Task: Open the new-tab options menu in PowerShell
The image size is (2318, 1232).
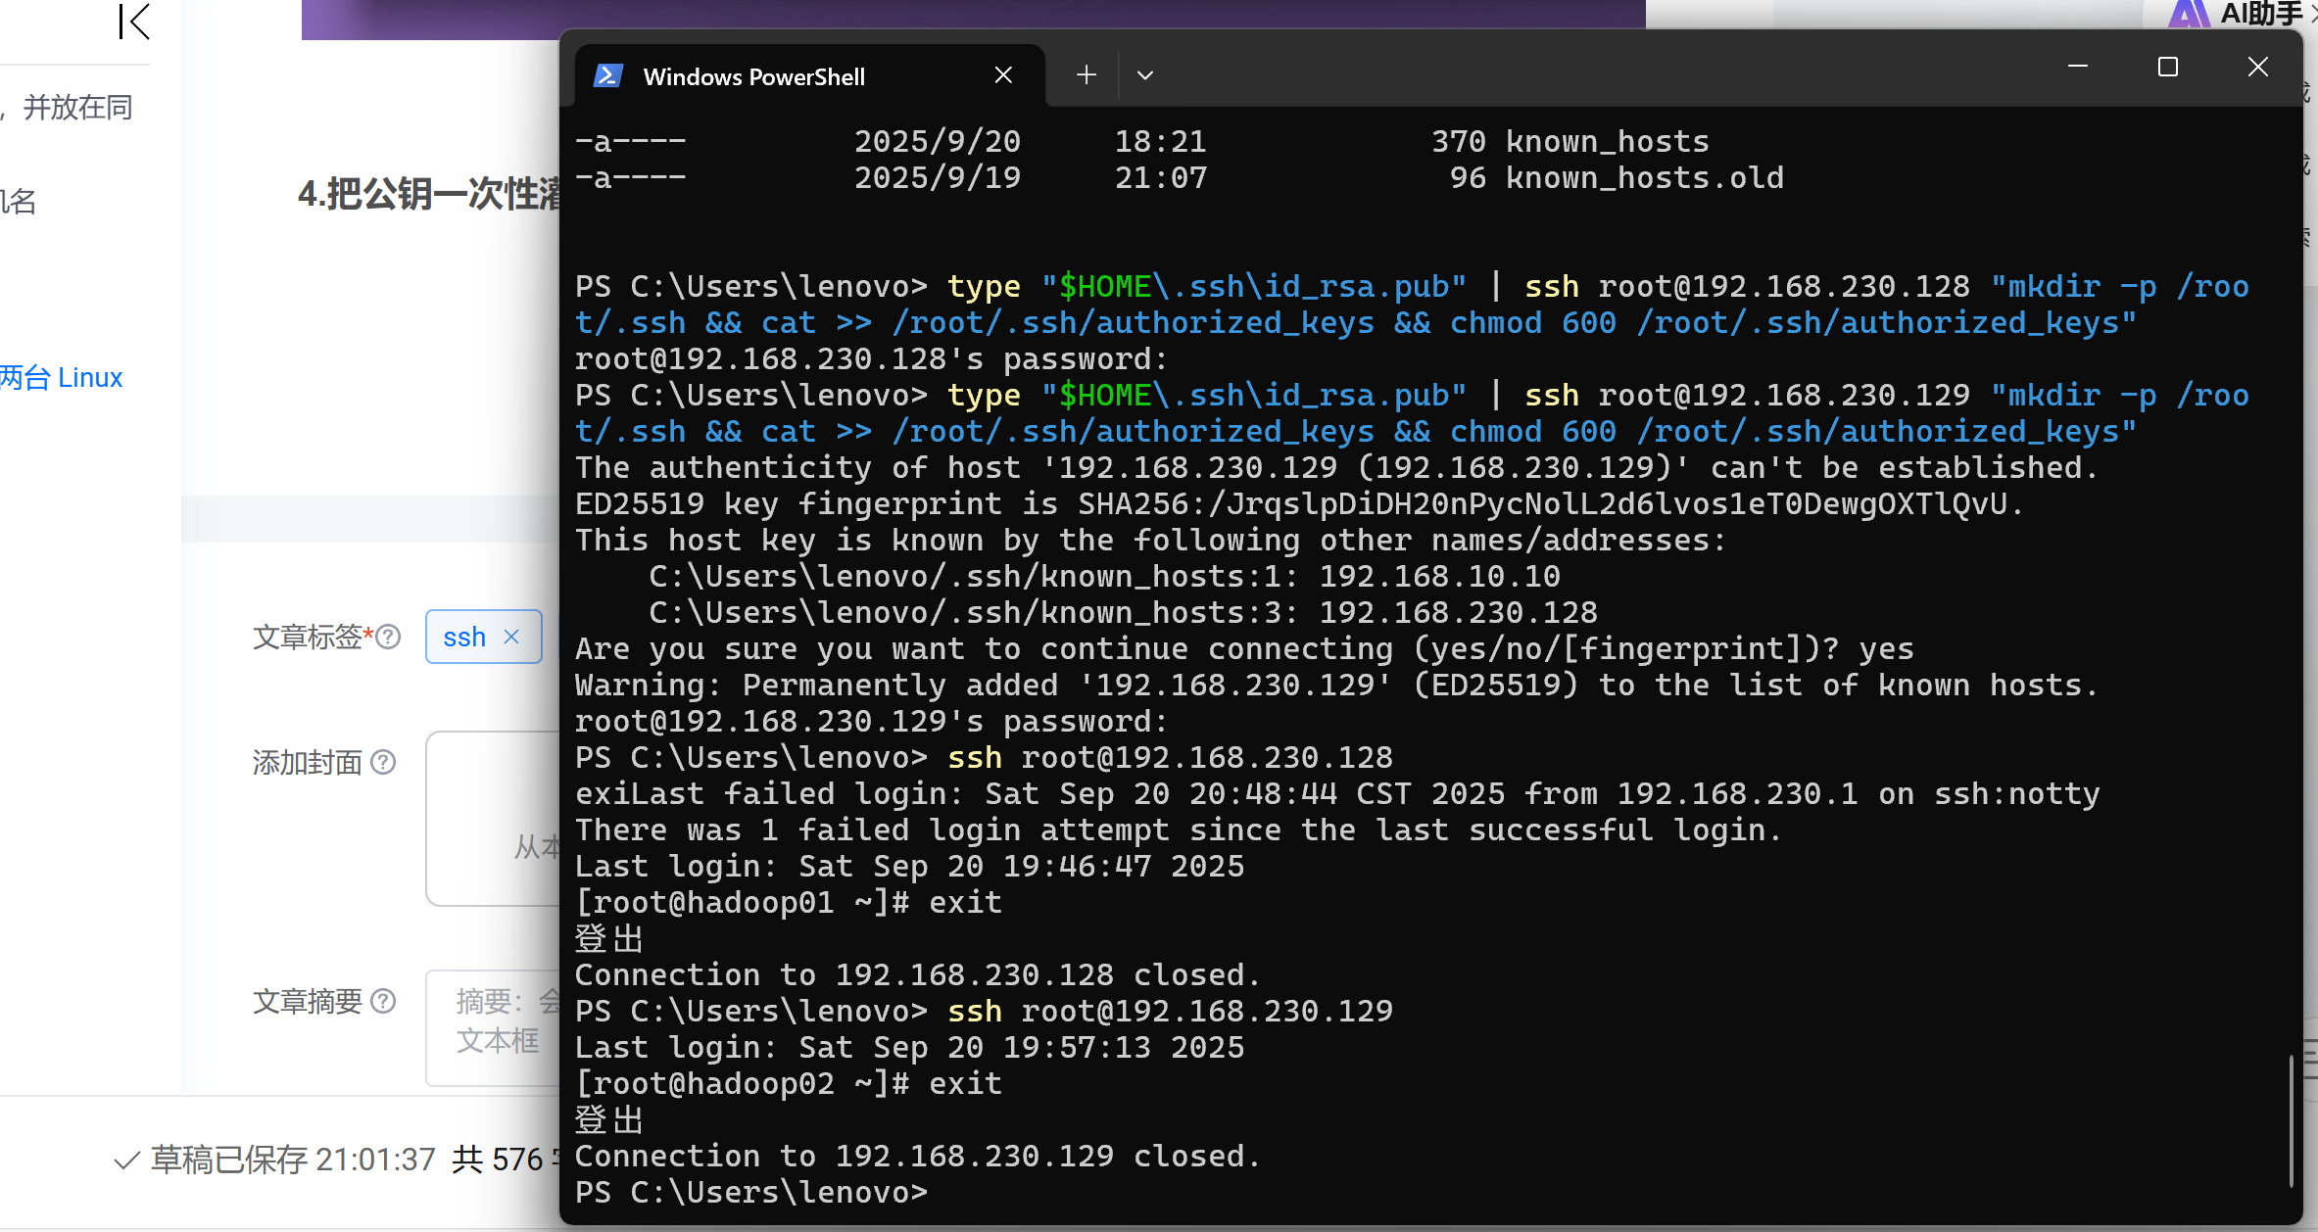Action: [x=1144, y=74]
